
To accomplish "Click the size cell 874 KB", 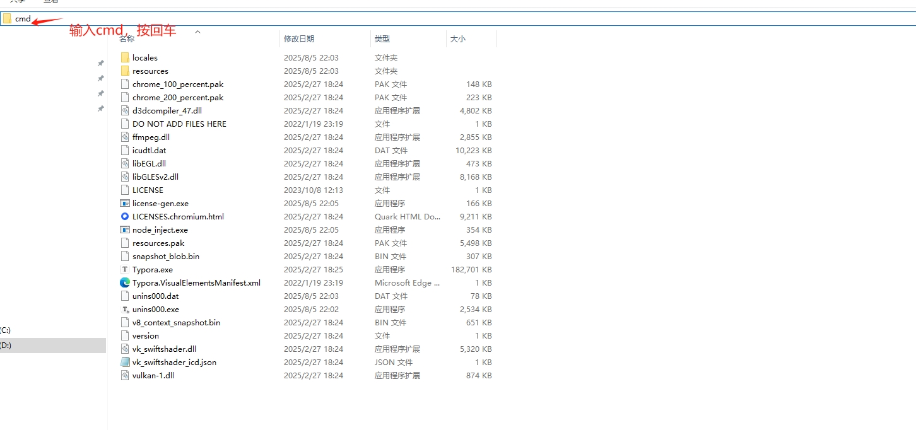I will (479, 376).
